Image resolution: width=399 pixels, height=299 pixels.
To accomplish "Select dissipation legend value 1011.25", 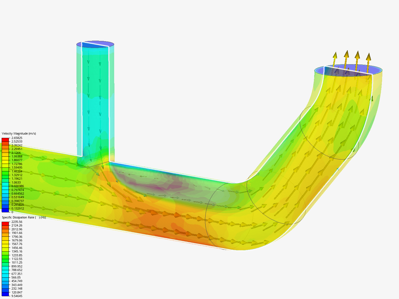I will (x=17, y=262).
